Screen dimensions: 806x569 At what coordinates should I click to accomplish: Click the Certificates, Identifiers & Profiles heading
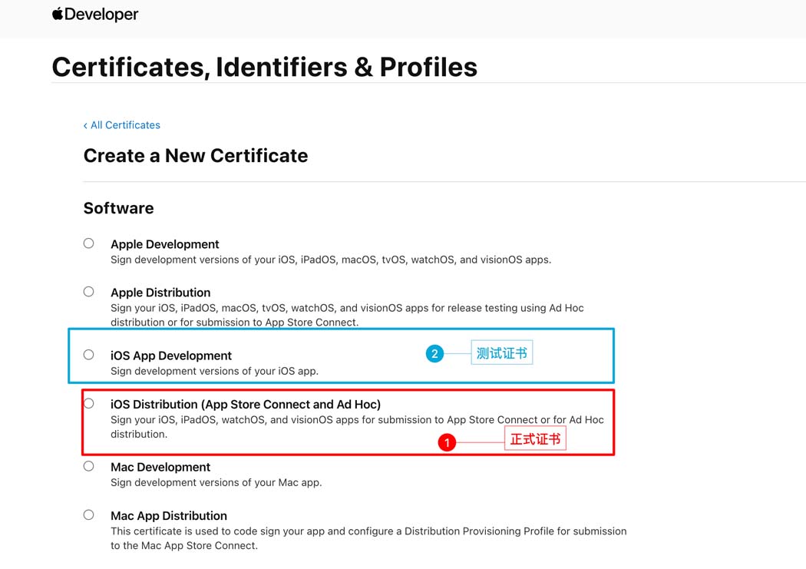point(264,67)
